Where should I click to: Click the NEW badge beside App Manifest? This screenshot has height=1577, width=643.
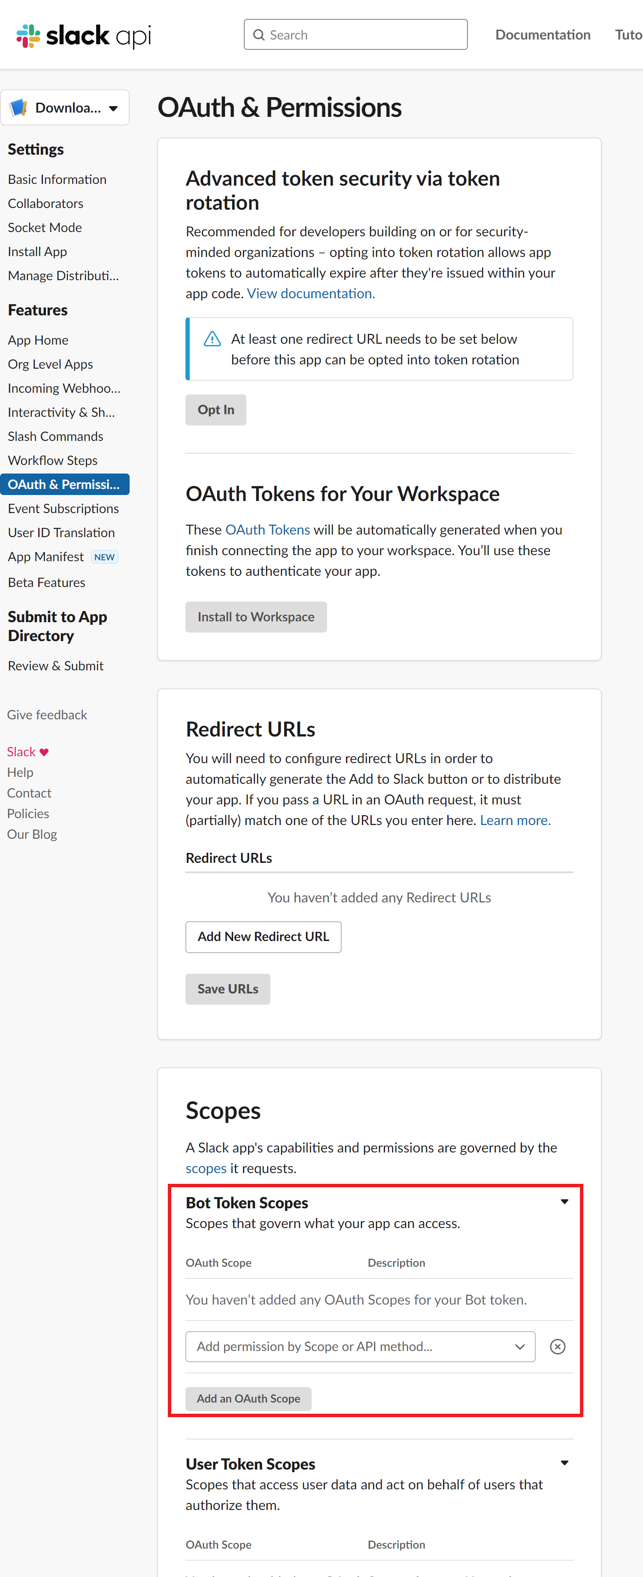[105, 557]
